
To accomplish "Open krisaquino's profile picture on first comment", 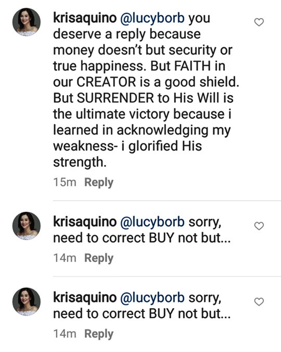I will pyautogui.click(x=26, y=22).
